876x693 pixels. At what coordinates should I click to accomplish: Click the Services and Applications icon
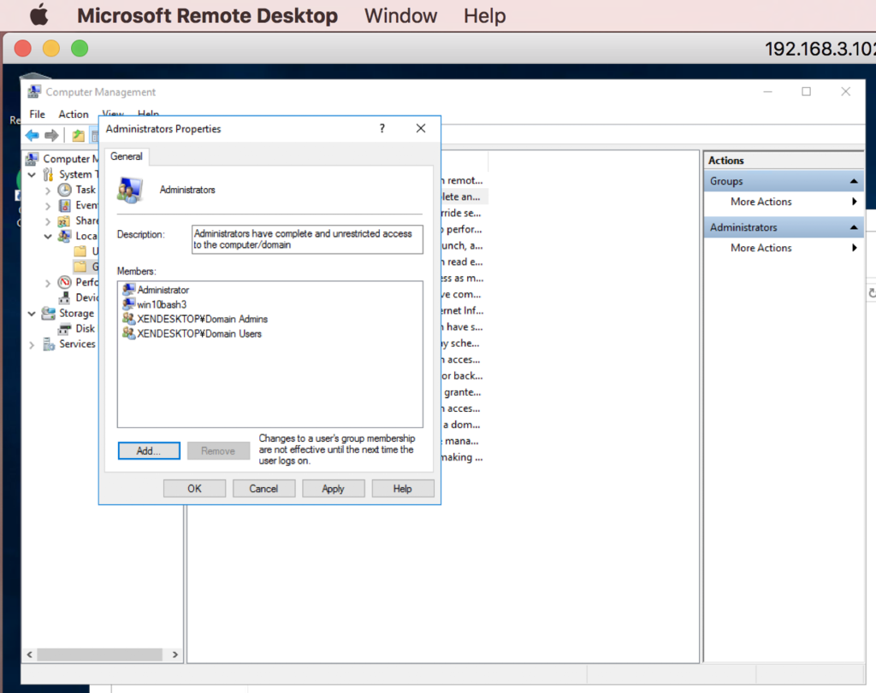click(49, 344)
